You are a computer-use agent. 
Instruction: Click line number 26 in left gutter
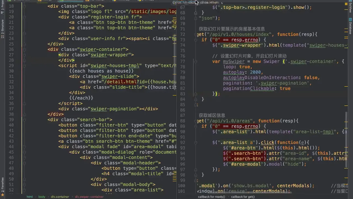click(x=11, y=49)
